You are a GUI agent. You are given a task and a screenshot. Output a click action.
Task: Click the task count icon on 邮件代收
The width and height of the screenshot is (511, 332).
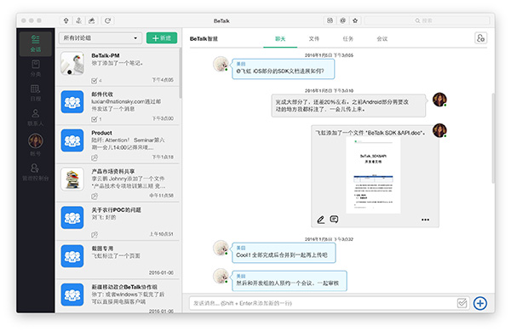point(95,119)
